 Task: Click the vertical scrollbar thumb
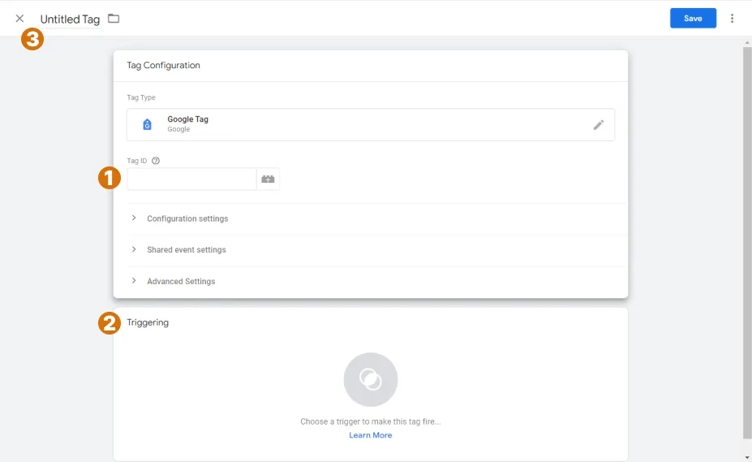point(746,243)
